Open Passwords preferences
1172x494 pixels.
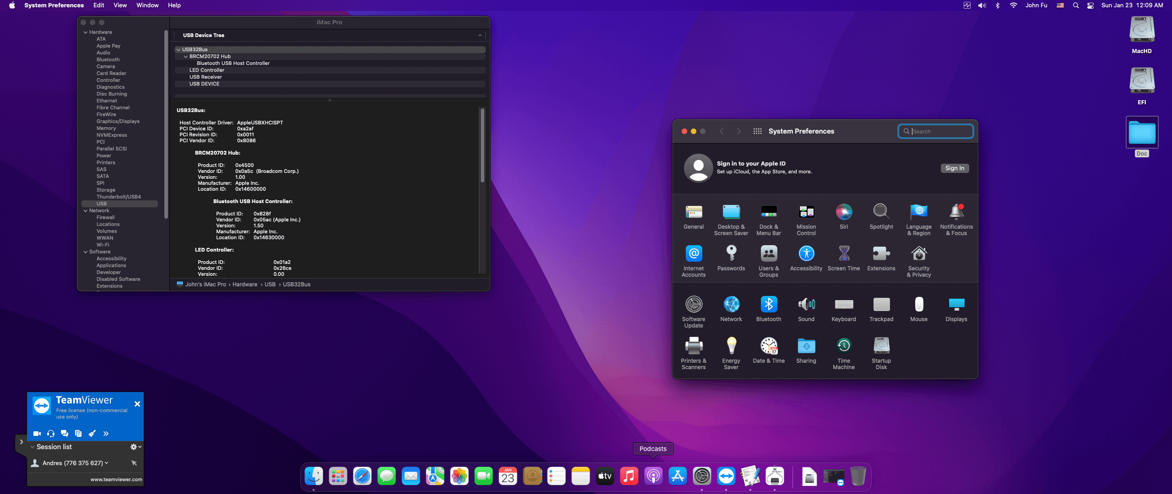click(x=731, y=258)
